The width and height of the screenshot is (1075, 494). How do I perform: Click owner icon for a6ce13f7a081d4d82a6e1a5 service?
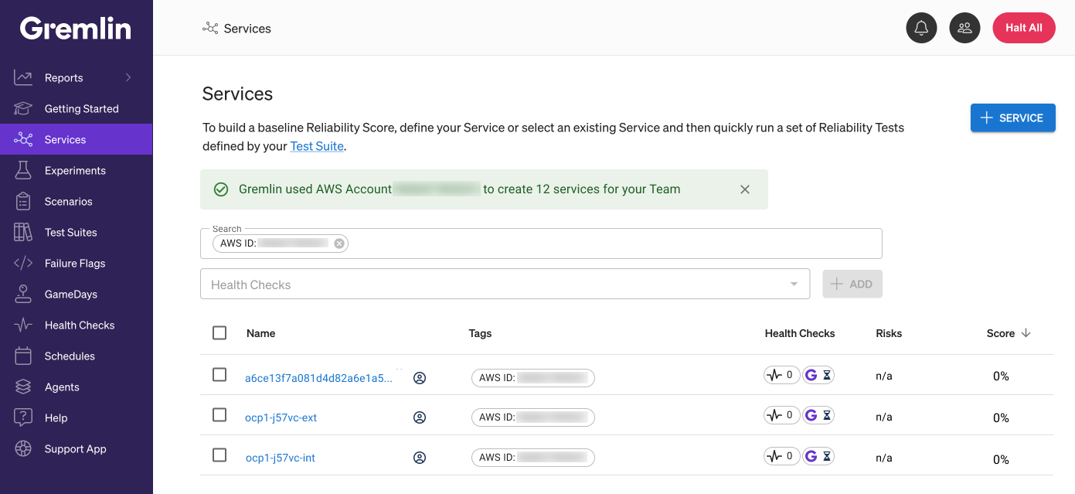[420, 378]
